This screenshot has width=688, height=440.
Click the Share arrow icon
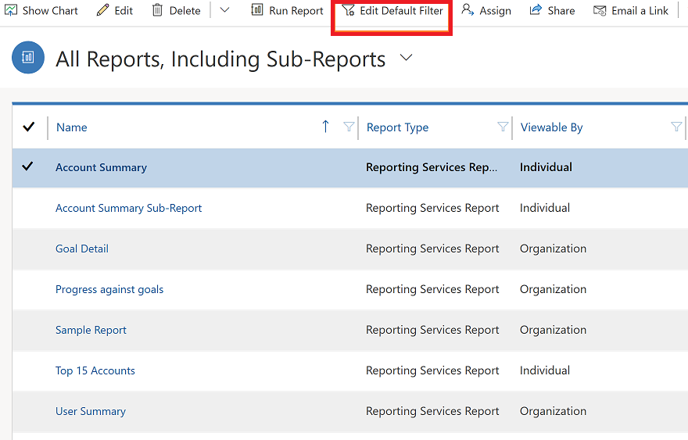pyautogui.click(x=536, y=11)
